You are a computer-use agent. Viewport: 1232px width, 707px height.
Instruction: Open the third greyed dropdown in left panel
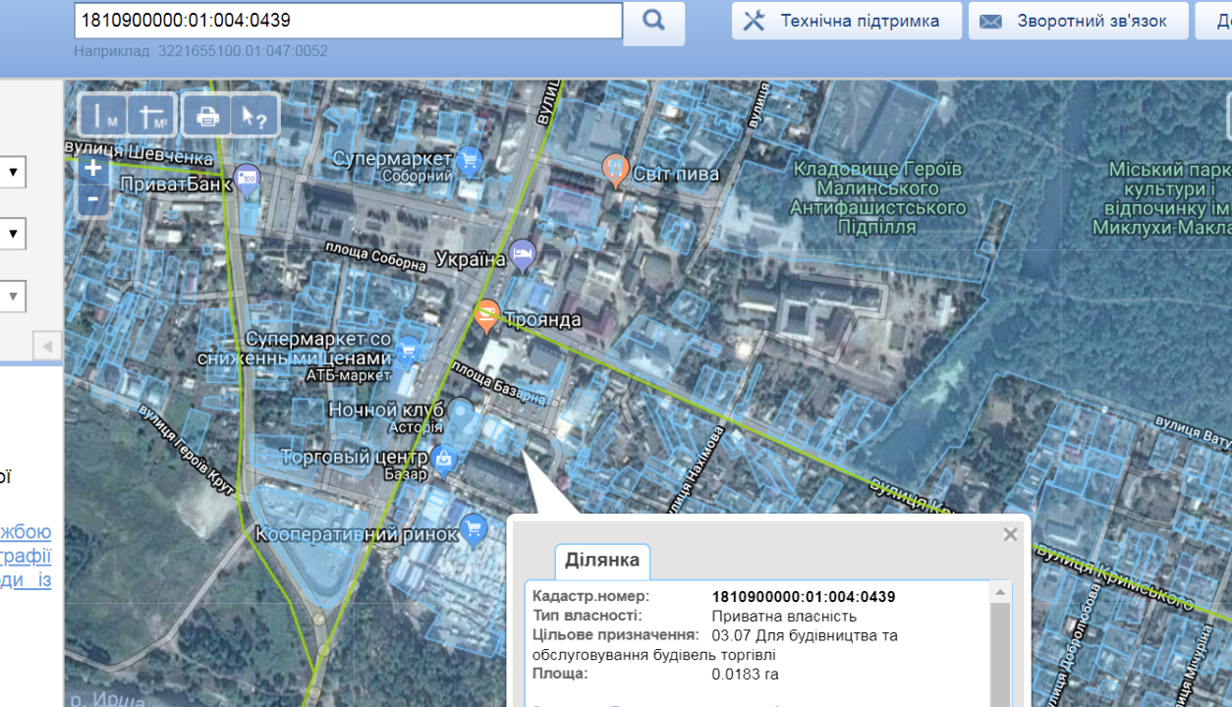13,296
